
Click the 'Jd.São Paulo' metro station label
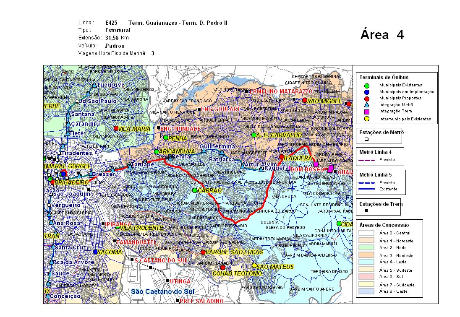pyautogui.click(x=98, y=101)
